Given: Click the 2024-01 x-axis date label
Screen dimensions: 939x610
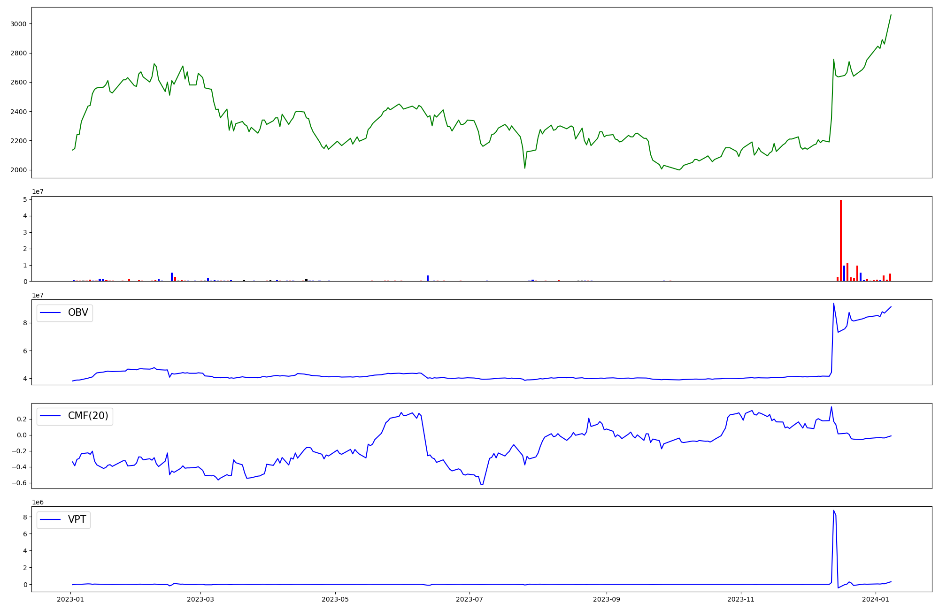Looking at the screenshot, I should pyautogui.click(x=876, y=599).
